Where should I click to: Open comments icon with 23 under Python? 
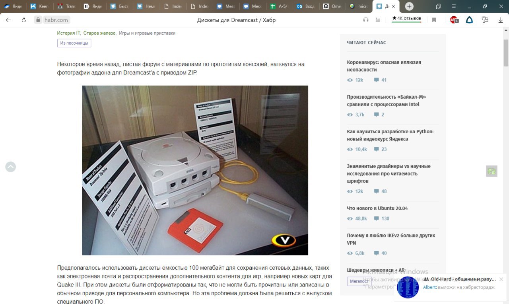tap(376, 149)
